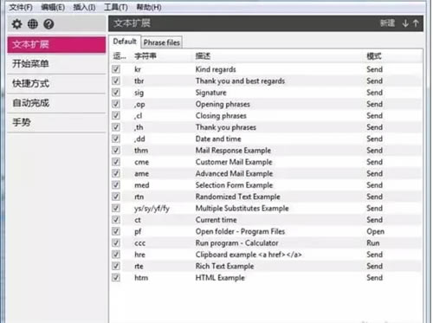This screenshot has height=323, width=433.
Task: Select the 'Randomized Text Example' row
Action: coord(266,197)
